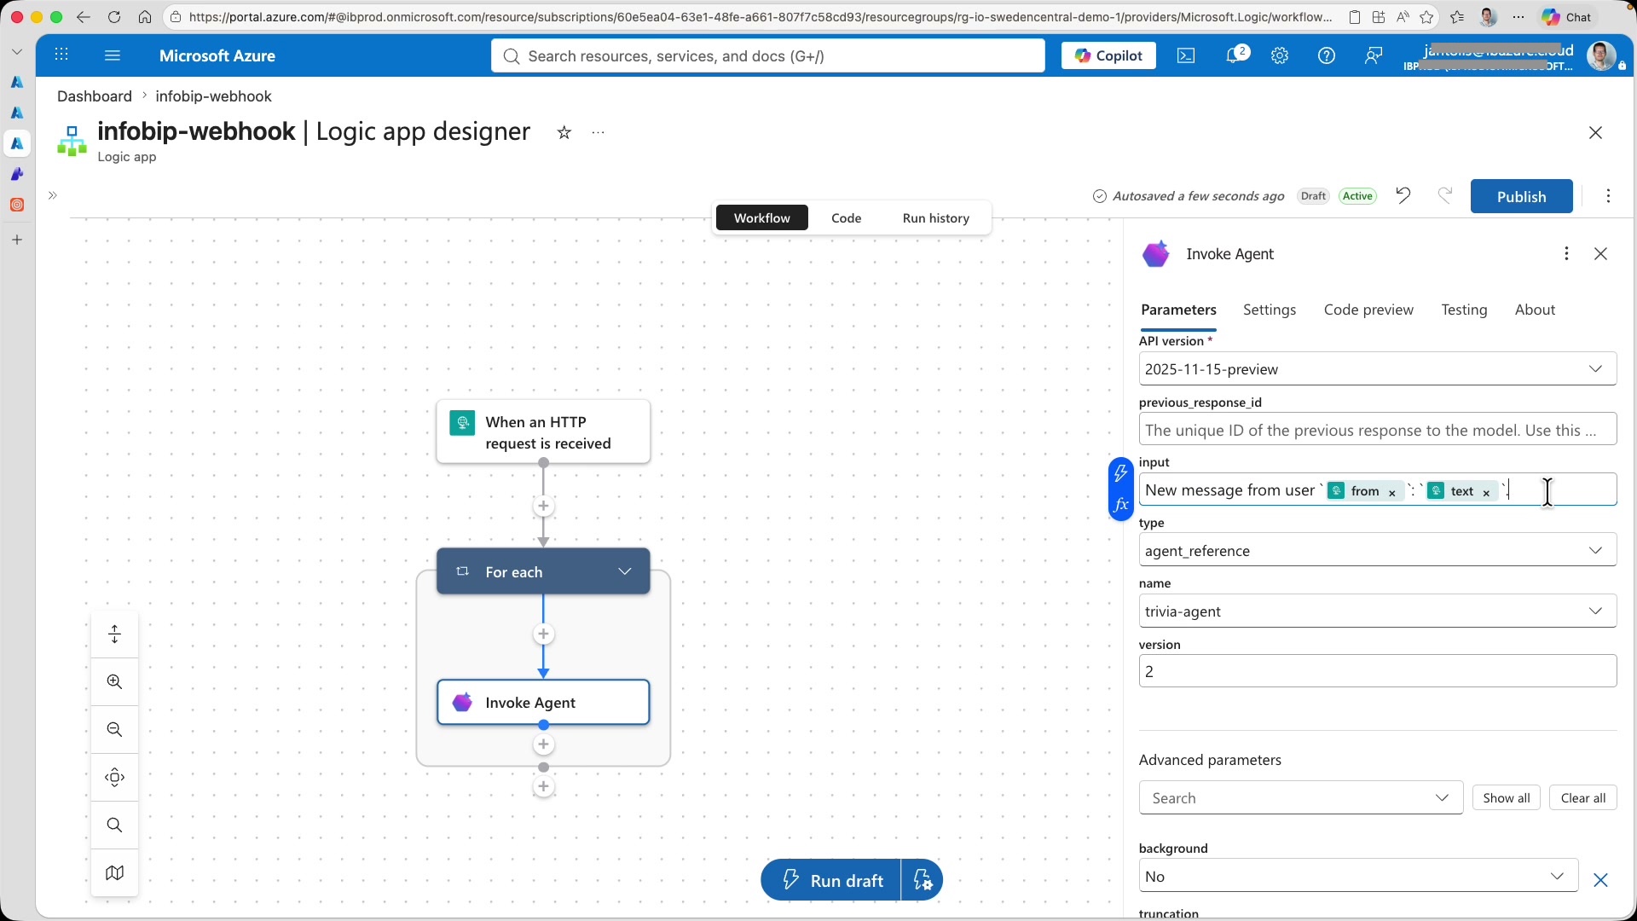Open infobip-webhook breadcrumb link
Screen dimensions: 1637x921
click(x=213, y=96)
